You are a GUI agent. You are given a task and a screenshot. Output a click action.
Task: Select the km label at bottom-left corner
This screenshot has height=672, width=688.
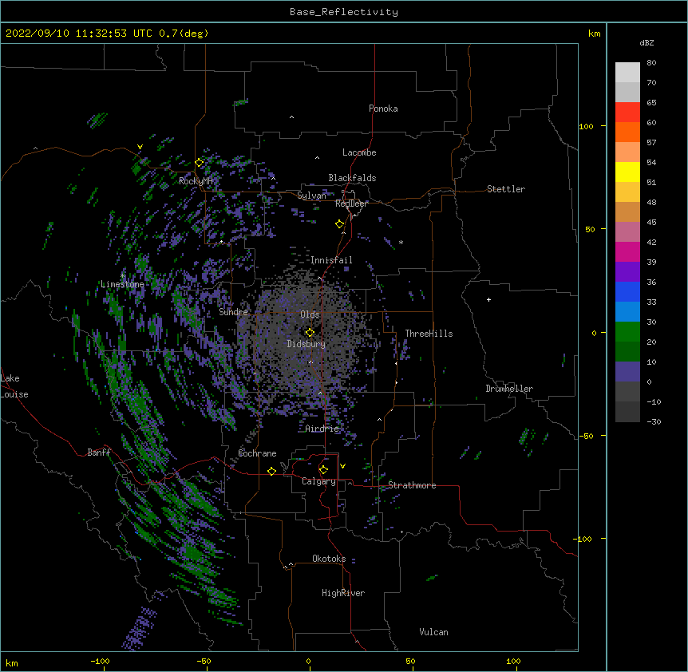12,662
